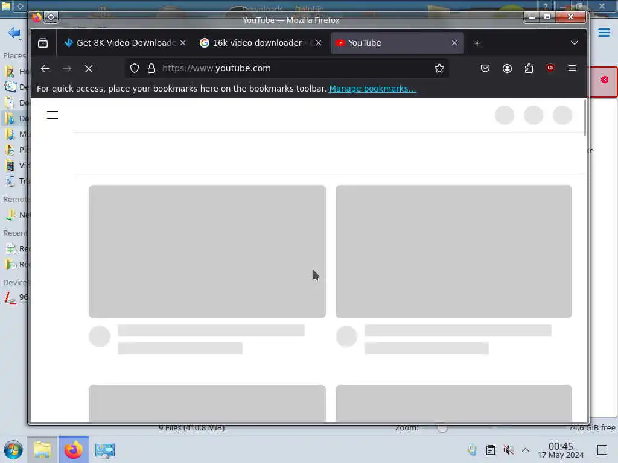Viewport: 618px width, 463px height.
Task: Open Firefox extensions puzzle icon
Action: (529, 69)
